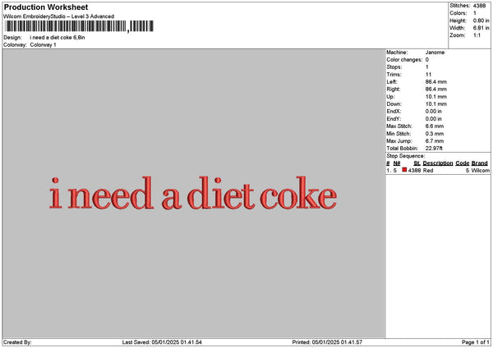Click the 'Red' description in stop sequence
This screenshot has height=348, width=493.
pyautogui.click(x=428, y=171)
